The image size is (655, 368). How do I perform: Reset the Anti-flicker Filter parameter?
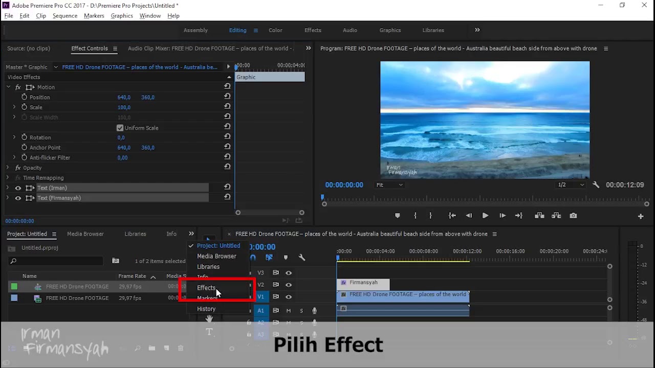click(227, 157)
